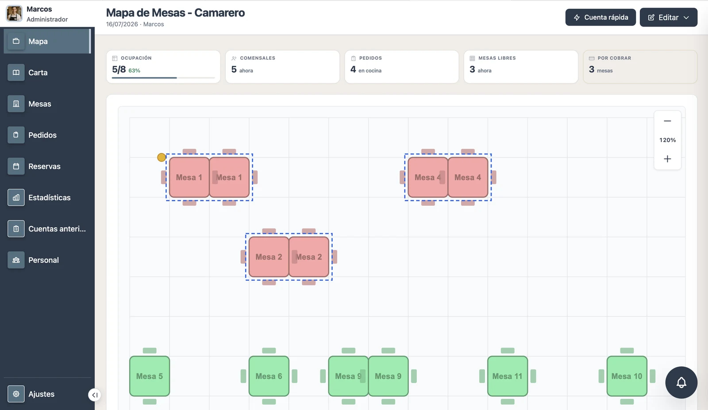Zoom out the map with minus
This screenshot has width=708, height=410.
pos(667,121)
